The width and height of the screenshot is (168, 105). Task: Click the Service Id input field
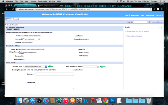coord(31,39)
